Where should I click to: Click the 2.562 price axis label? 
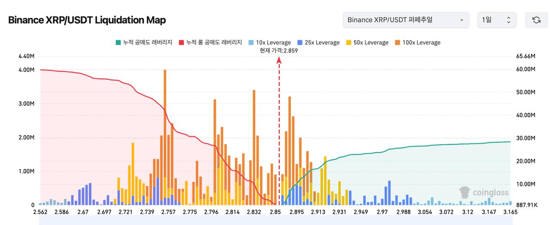click(40, 212)
